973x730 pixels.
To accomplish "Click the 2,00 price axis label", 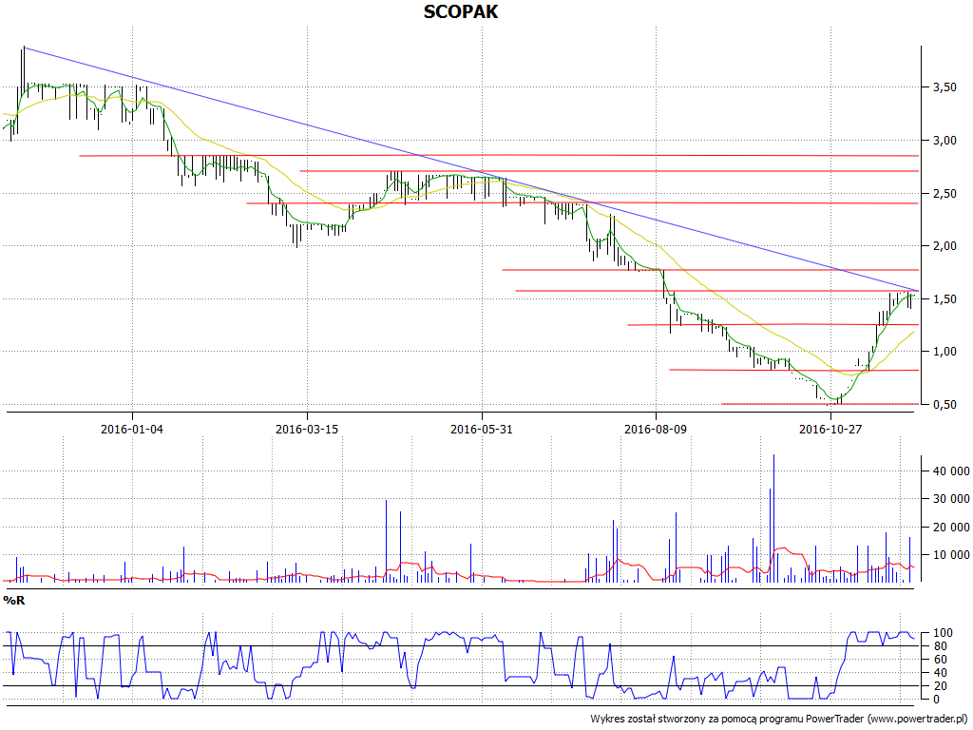I will (944, 246).
